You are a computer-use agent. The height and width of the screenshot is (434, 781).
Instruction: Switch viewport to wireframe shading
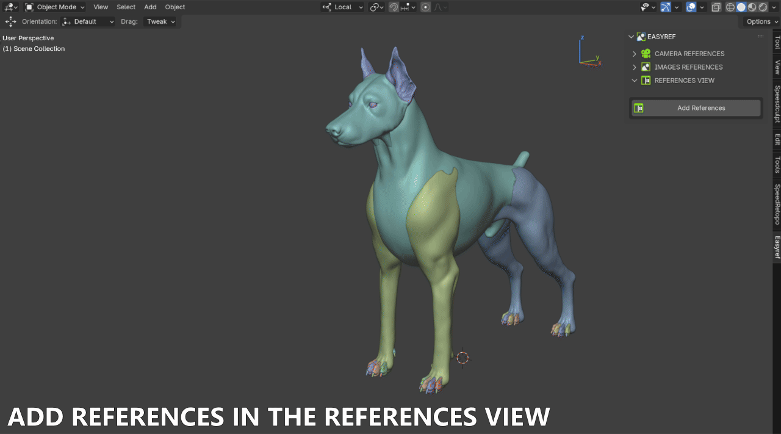730,7
